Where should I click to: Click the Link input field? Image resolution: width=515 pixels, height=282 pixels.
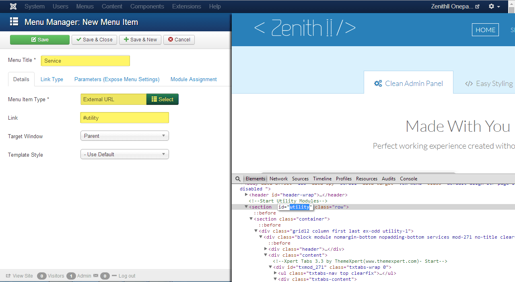tap(124, 118)
